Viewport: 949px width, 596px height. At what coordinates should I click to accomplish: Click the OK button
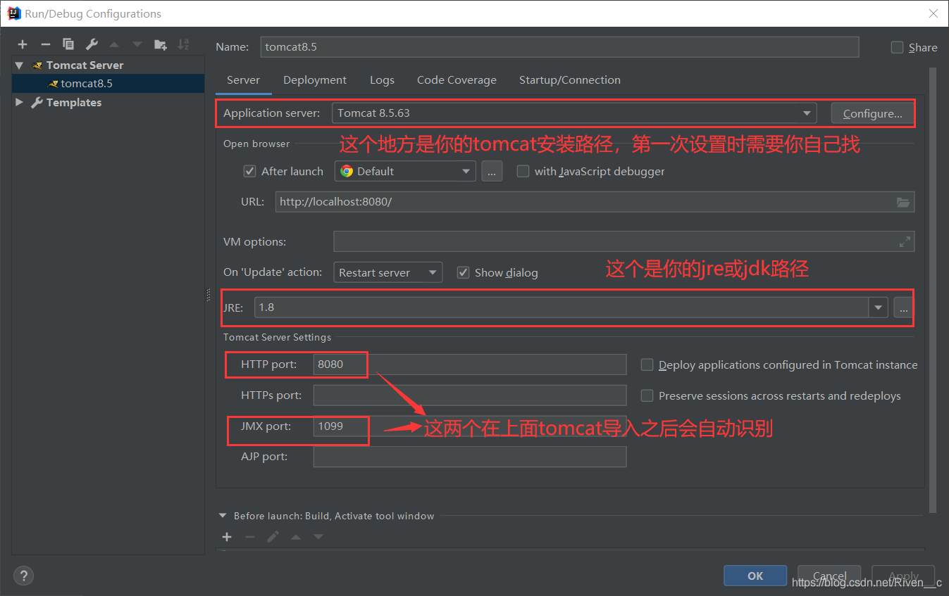(755, 576)
